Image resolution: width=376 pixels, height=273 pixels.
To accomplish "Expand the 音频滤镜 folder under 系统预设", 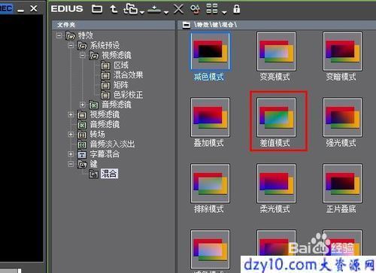I will 83,105.
